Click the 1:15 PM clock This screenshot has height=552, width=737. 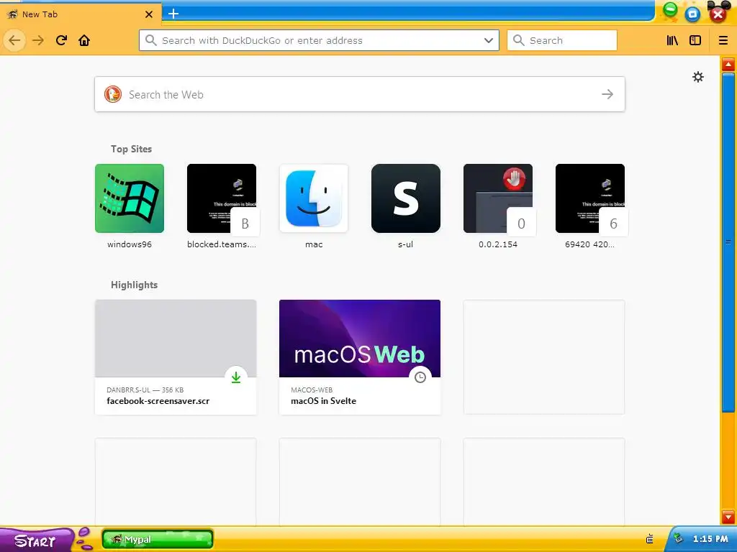point(710,539)
